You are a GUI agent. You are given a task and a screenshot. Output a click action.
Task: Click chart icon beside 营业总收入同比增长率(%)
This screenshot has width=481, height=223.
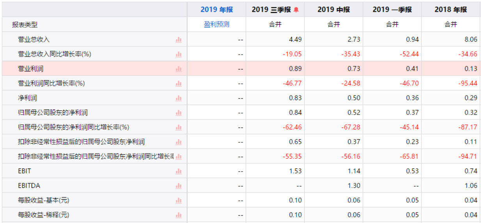[x=179, y=54]
